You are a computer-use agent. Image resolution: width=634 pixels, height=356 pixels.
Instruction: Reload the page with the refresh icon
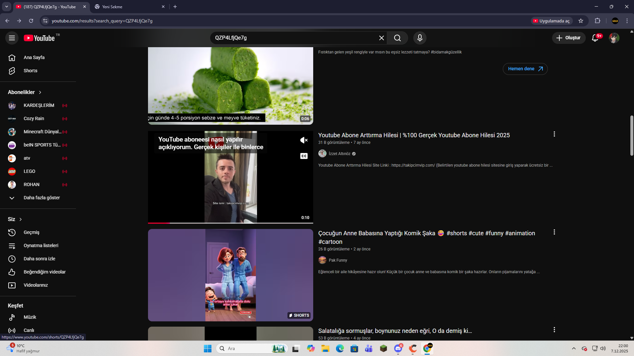pyautogui.click(x=31, y=21)
